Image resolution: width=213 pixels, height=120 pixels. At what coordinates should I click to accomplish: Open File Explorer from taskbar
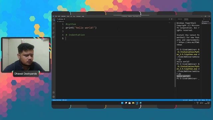point(133,103)
